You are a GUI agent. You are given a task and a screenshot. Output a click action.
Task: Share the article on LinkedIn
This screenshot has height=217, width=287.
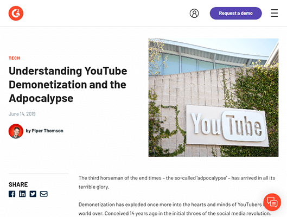click(22, 194)
